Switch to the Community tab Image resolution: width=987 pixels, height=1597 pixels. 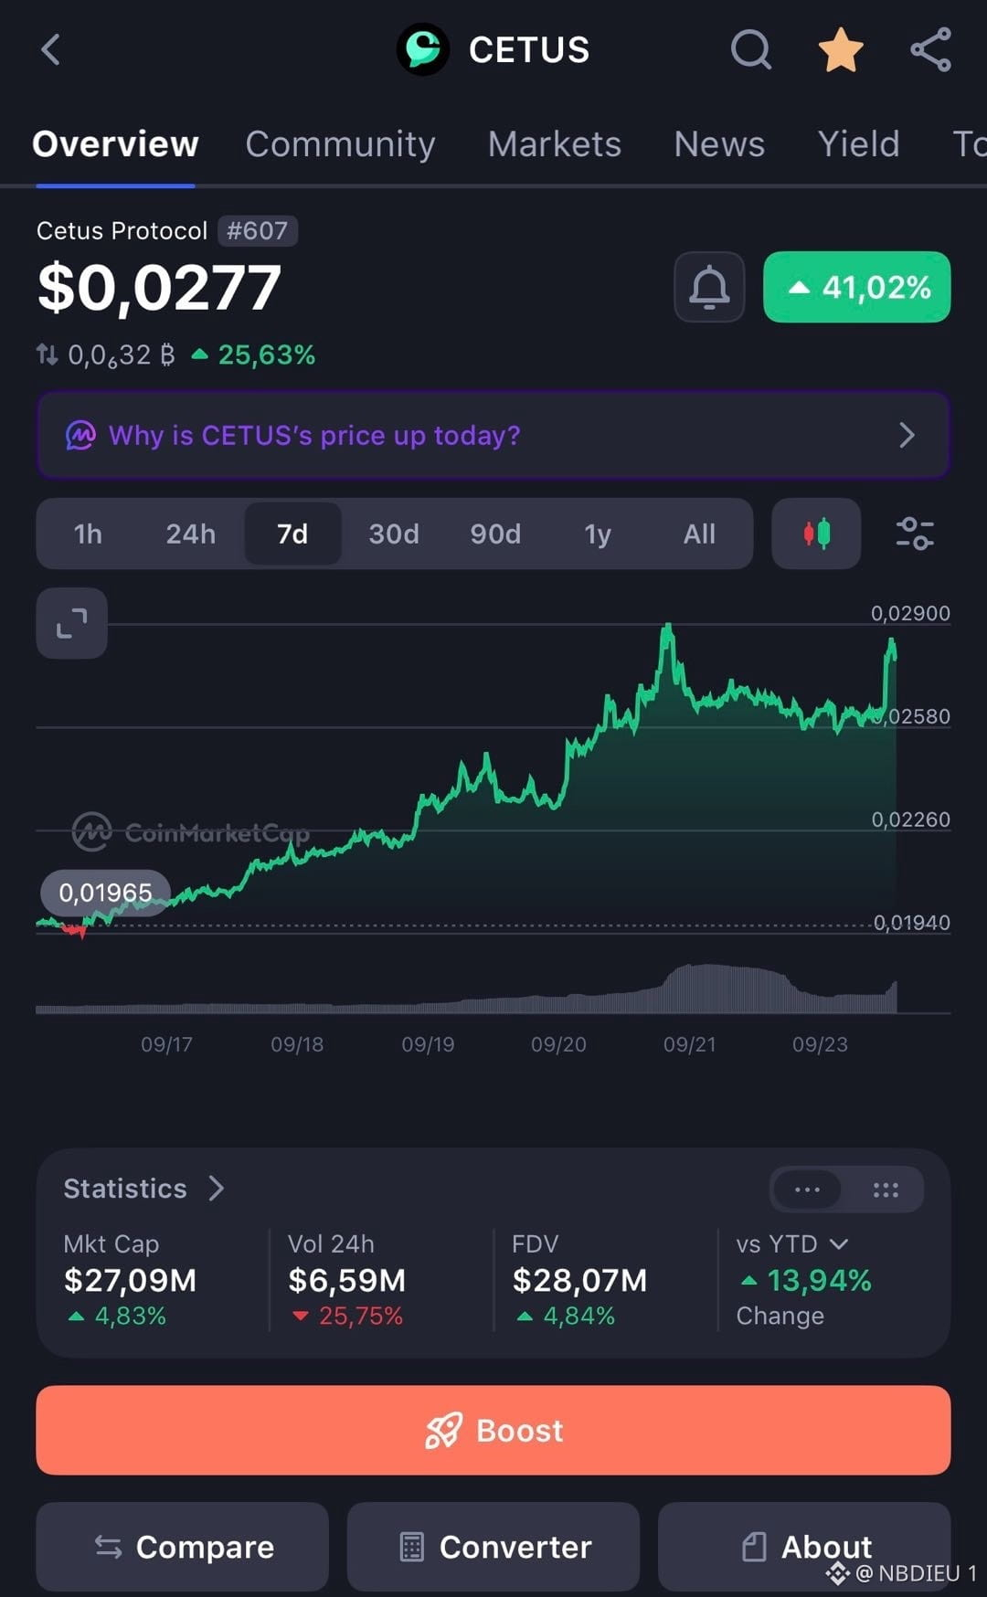coord(340,144)
